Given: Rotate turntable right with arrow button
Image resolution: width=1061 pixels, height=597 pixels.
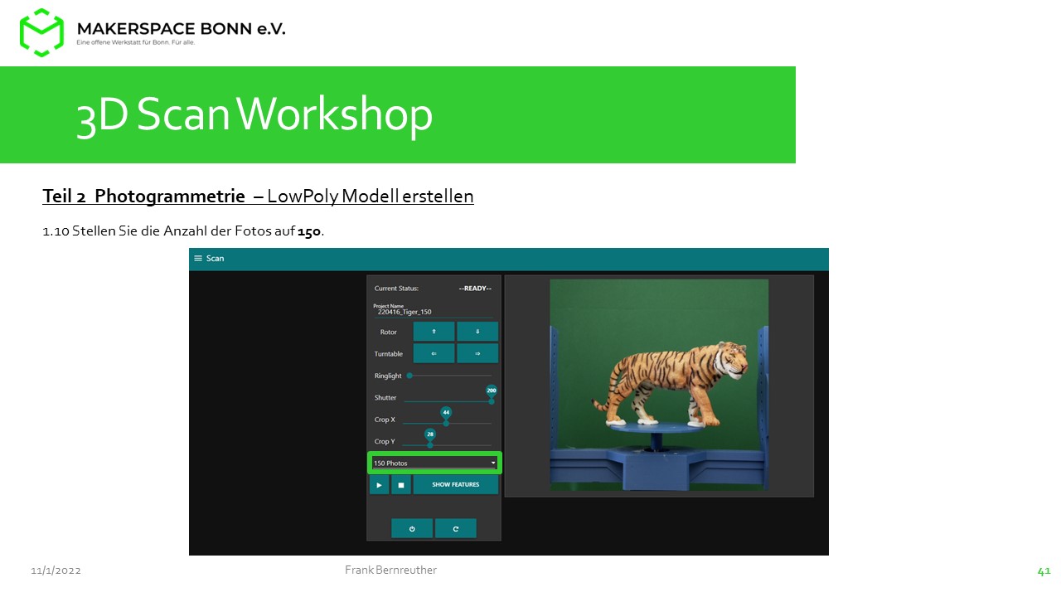Looking at the screenshot, I should (477, 353).
